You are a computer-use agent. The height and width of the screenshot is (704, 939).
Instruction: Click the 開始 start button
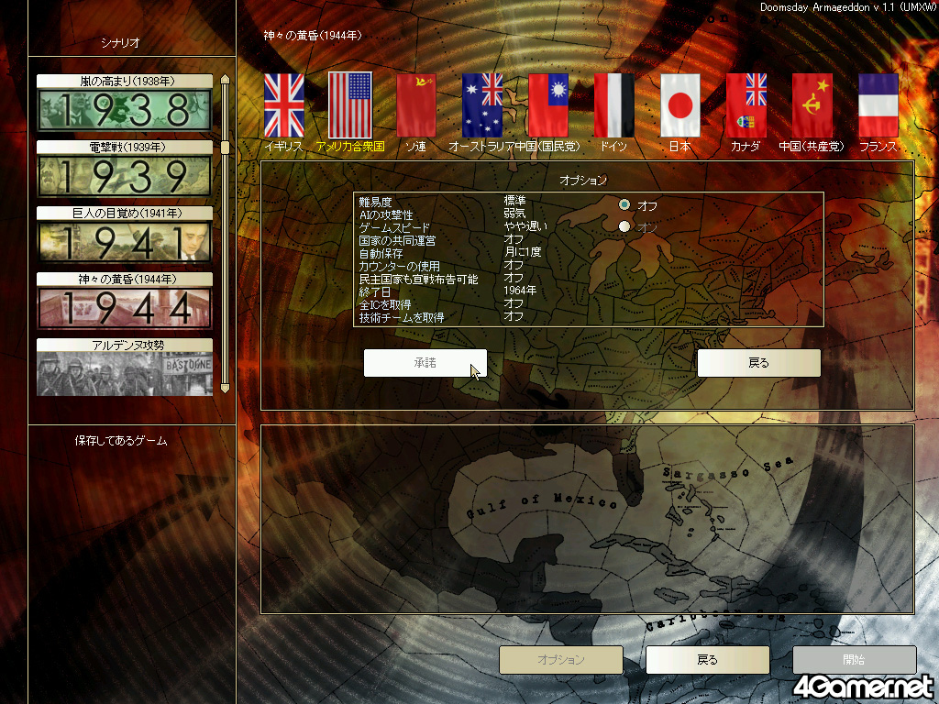854,660
